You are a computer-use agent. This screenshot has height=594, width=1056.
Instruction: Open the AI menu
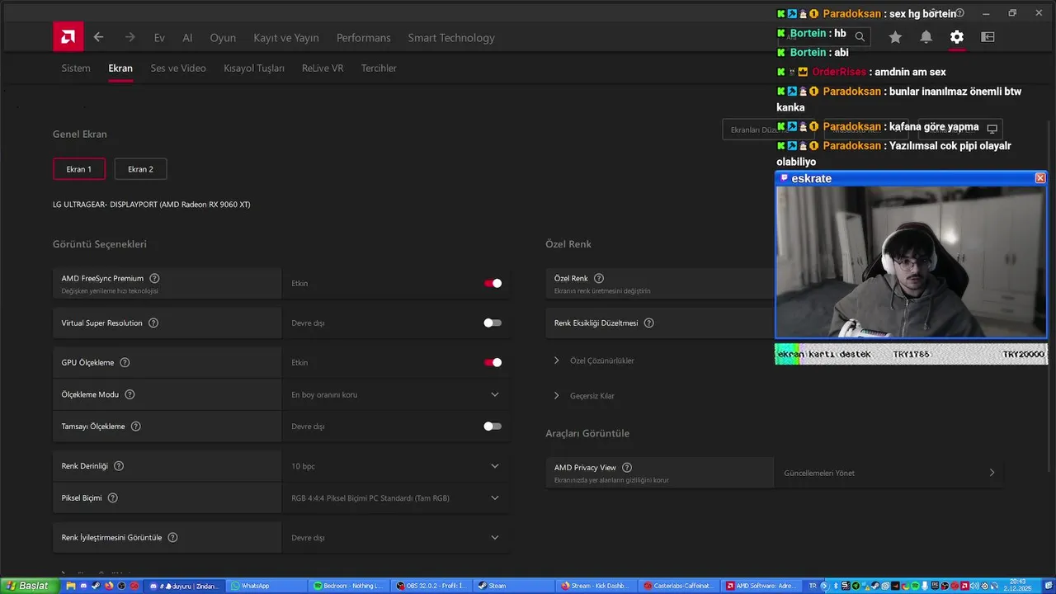click(x=187, y=38)
